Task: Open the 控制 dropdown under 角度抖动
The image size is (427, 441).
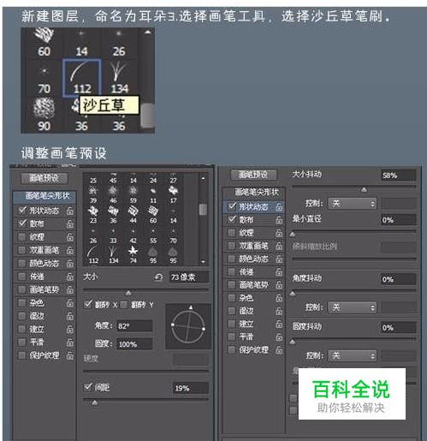Action: 352,307
